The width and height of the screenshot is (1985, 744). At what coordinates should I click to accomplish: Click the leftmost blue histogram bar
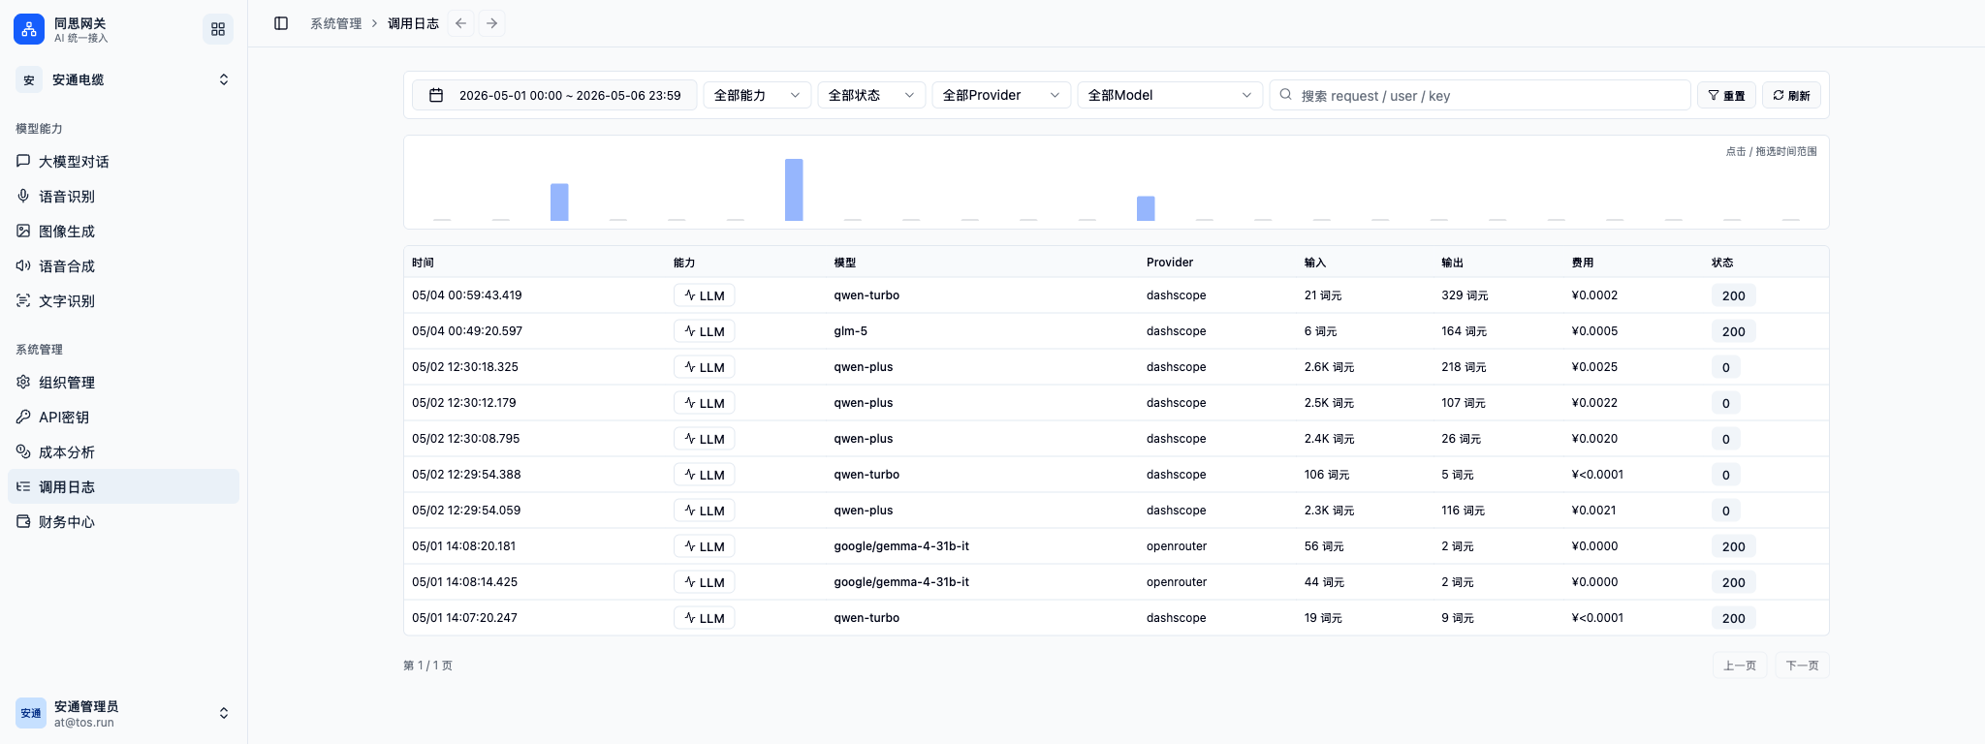[x=559, y=202]
